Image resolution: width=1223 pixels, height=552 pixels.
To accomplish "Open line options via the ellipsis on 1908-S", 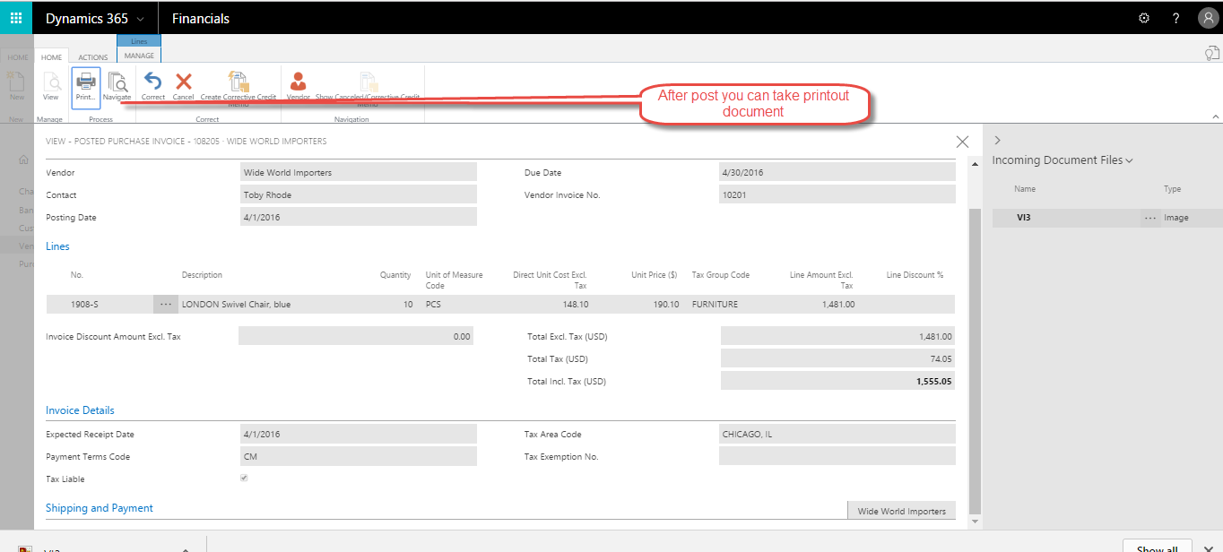I will click(x=165, y=304).
